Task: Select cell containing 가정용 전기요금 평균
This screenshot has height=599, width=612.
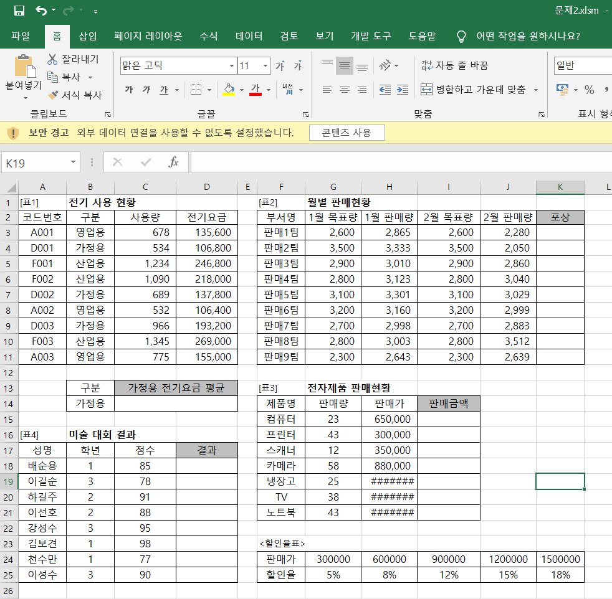Action: point(176,388)
